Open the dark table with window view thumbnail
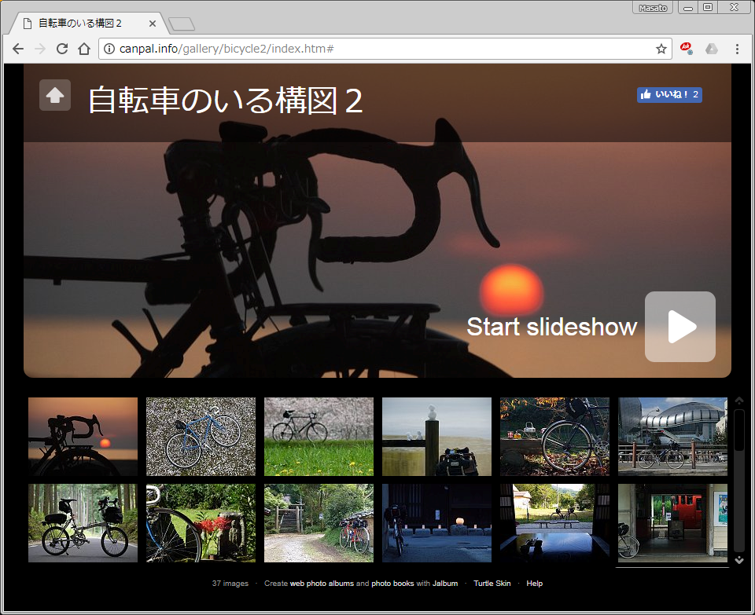The image size is (755, 615). [x=554, y=523]
